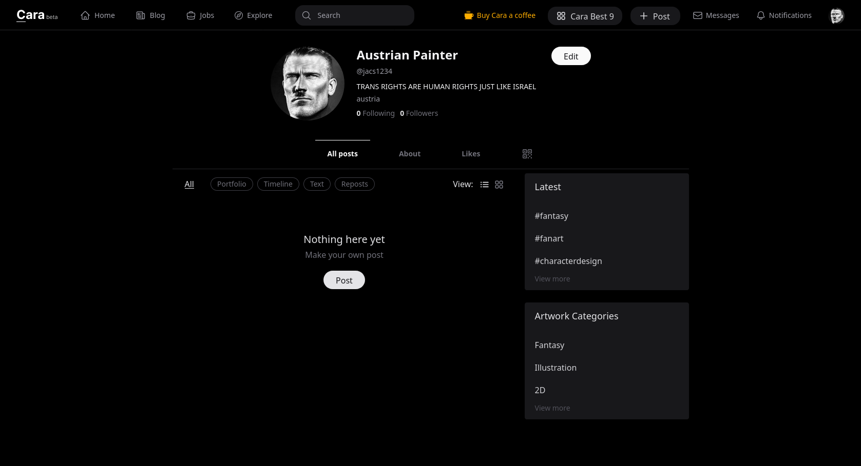This screenshot has height=466, width=861.
Task: Open Messages inbox
Action: pyautogui.click(x=716, y=15)
